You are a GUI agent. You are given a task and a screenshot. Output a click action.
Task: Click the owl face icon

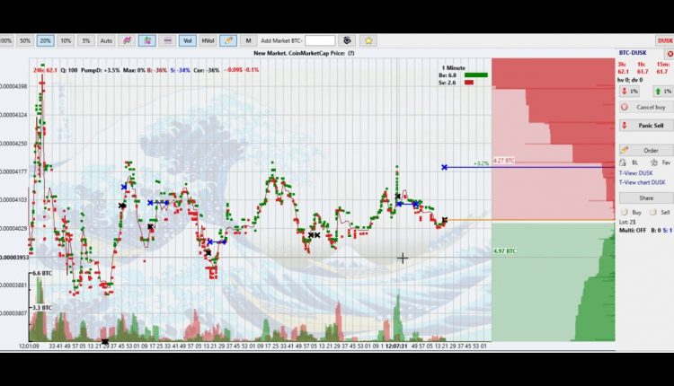coord(347,40)
